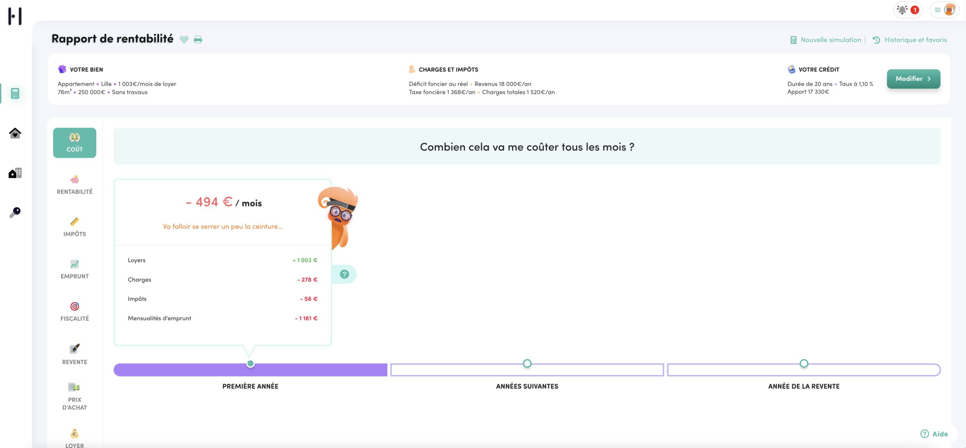Click the house-with-heart sidebar icon
The width and height of the screenshot is (966, 448).
point(15,133)
